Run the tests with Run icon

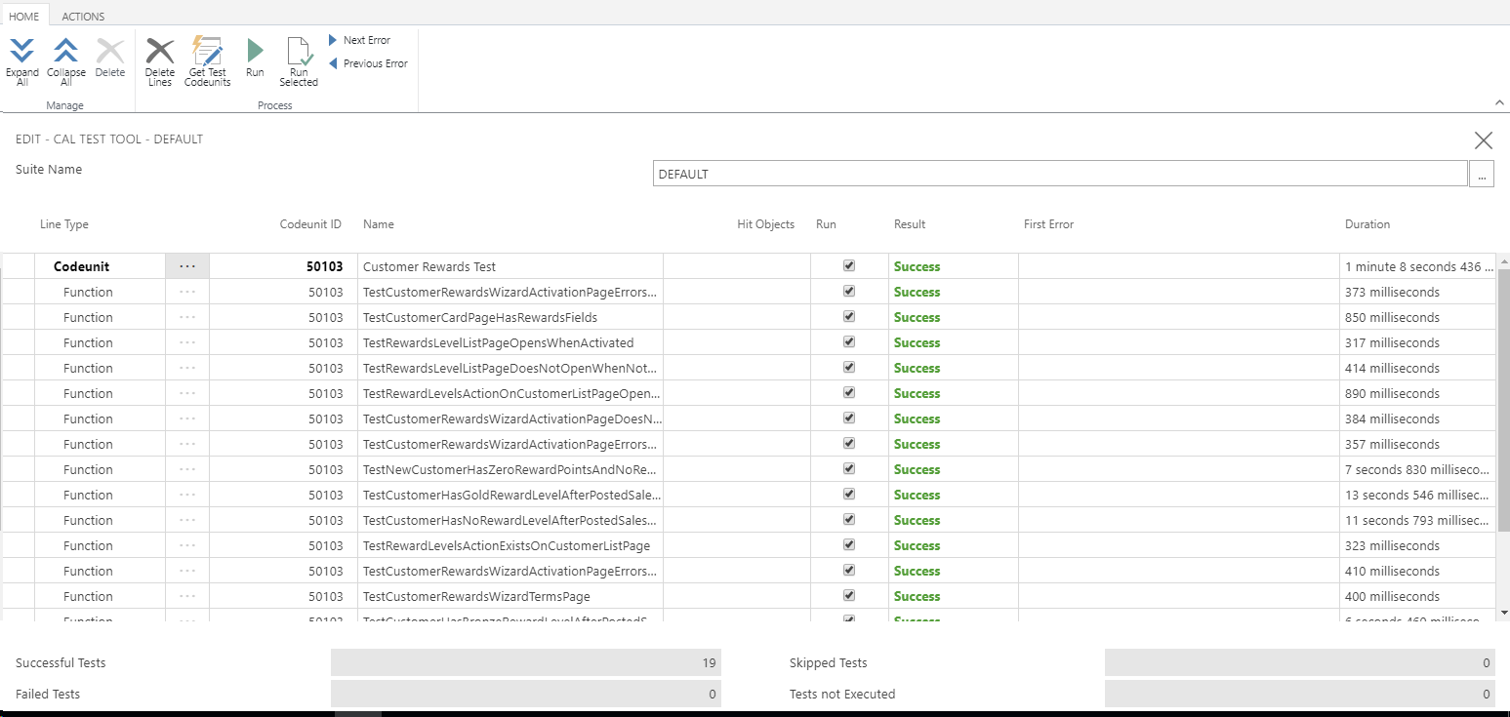pos(255,53)
